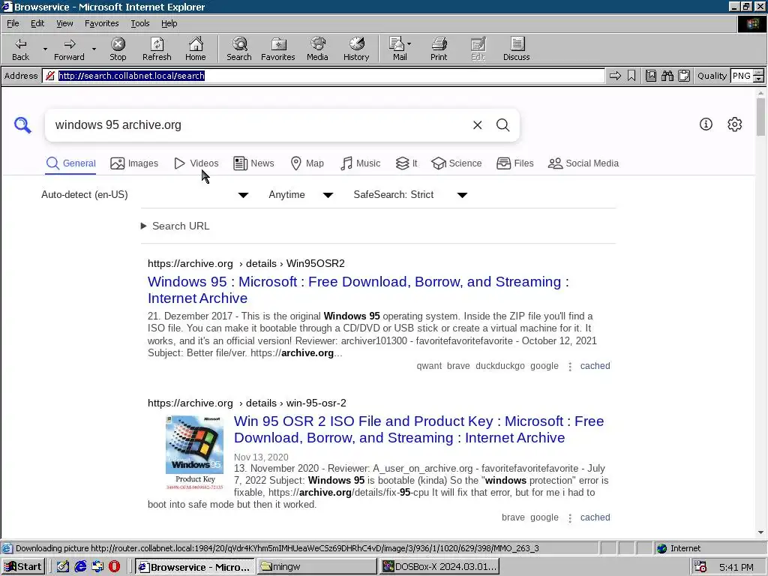Click the Forward toolbar button

(69, 49)
